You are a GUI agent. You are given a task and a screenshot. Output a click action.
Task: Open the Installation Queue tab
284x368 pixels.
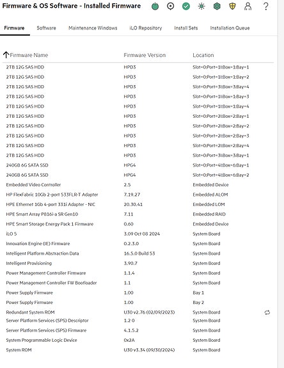click(230, 28)
